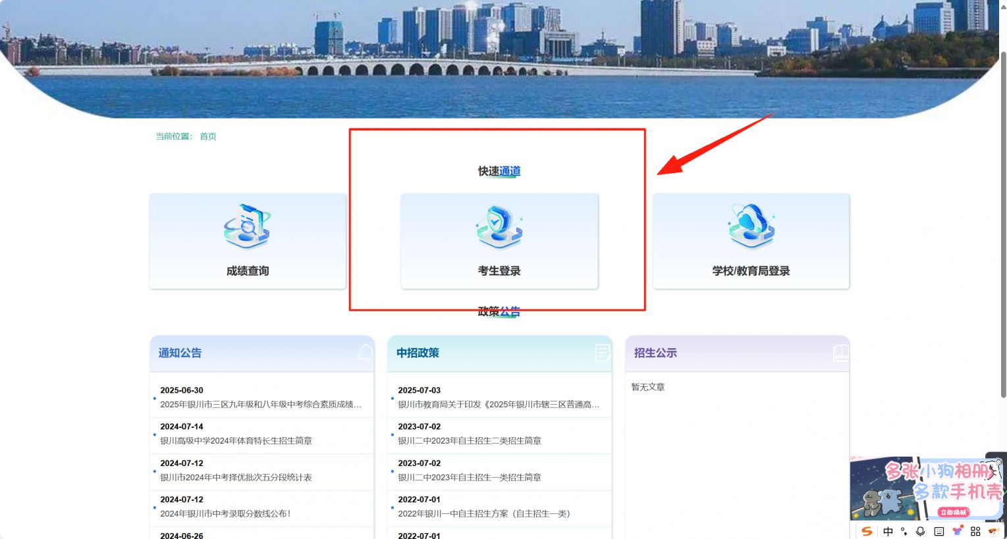This screenshot has width=1007, height=539.
Task: Open the soft keyboard icon in IME bar
Action: 939,531
